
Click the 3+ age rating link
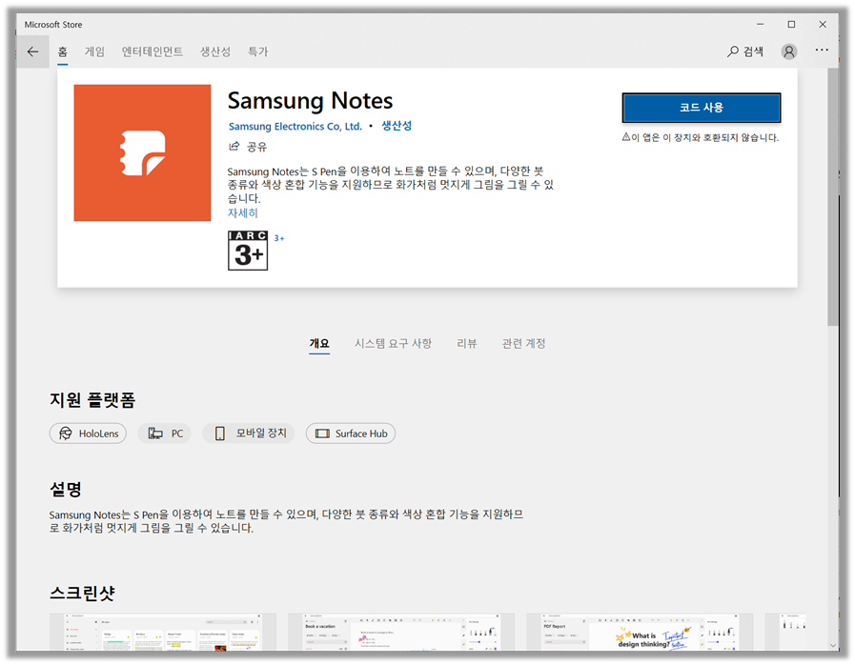(278, 238)
